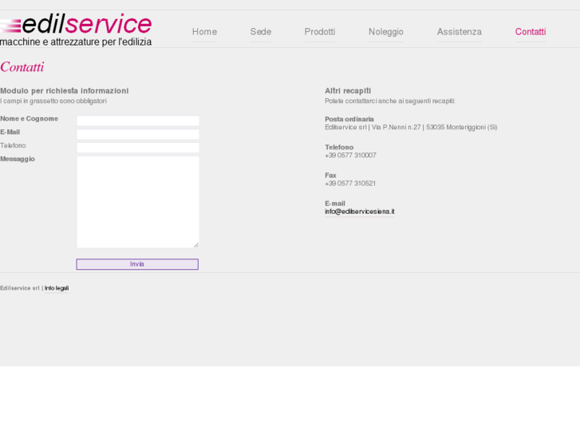Open the Prodotti section
580x435 pixels.
click(x=320, y=32)
